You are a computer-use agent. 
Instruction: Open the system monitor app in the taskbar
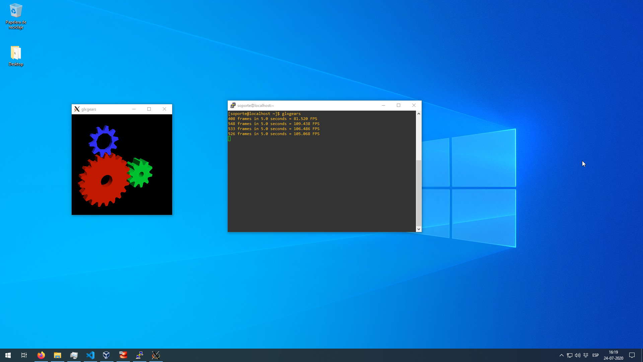coord(74,355)
